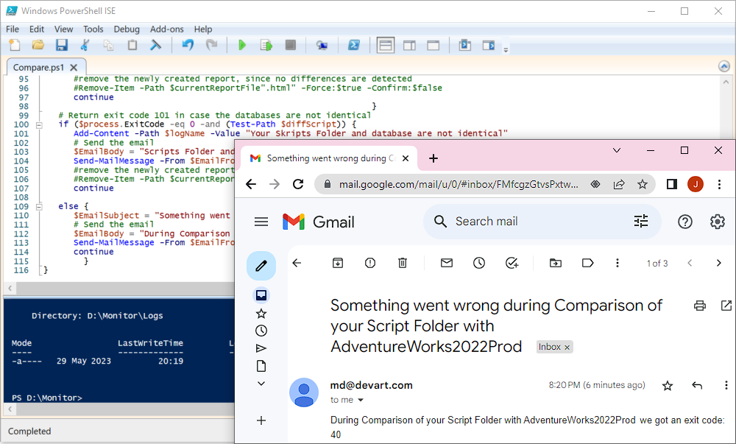Click the Paste clipboard icon in ISE
Screen dimensions: 736x444
(132, 45)
